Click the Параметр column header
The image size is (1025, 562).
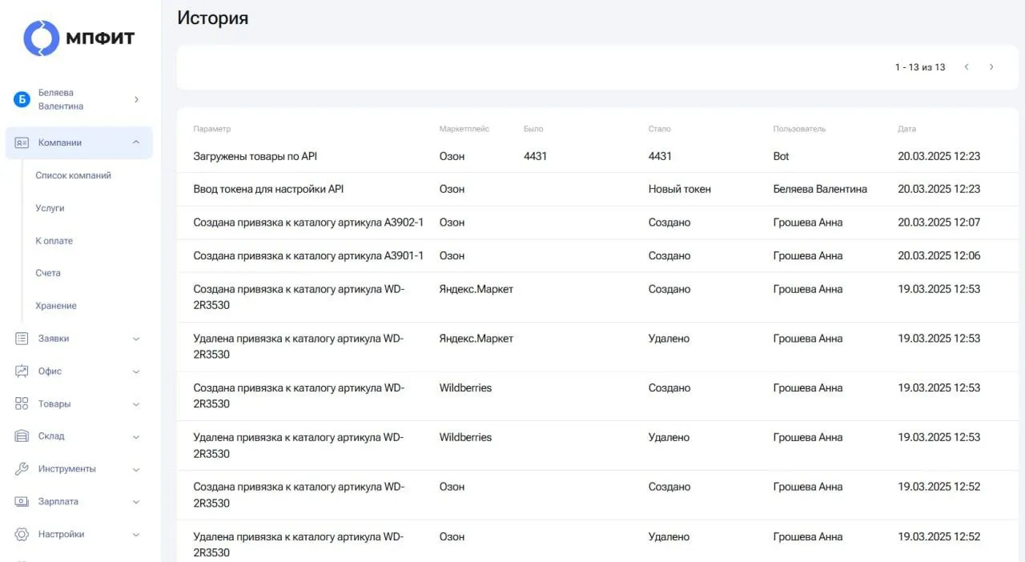(x=211, y=129)
